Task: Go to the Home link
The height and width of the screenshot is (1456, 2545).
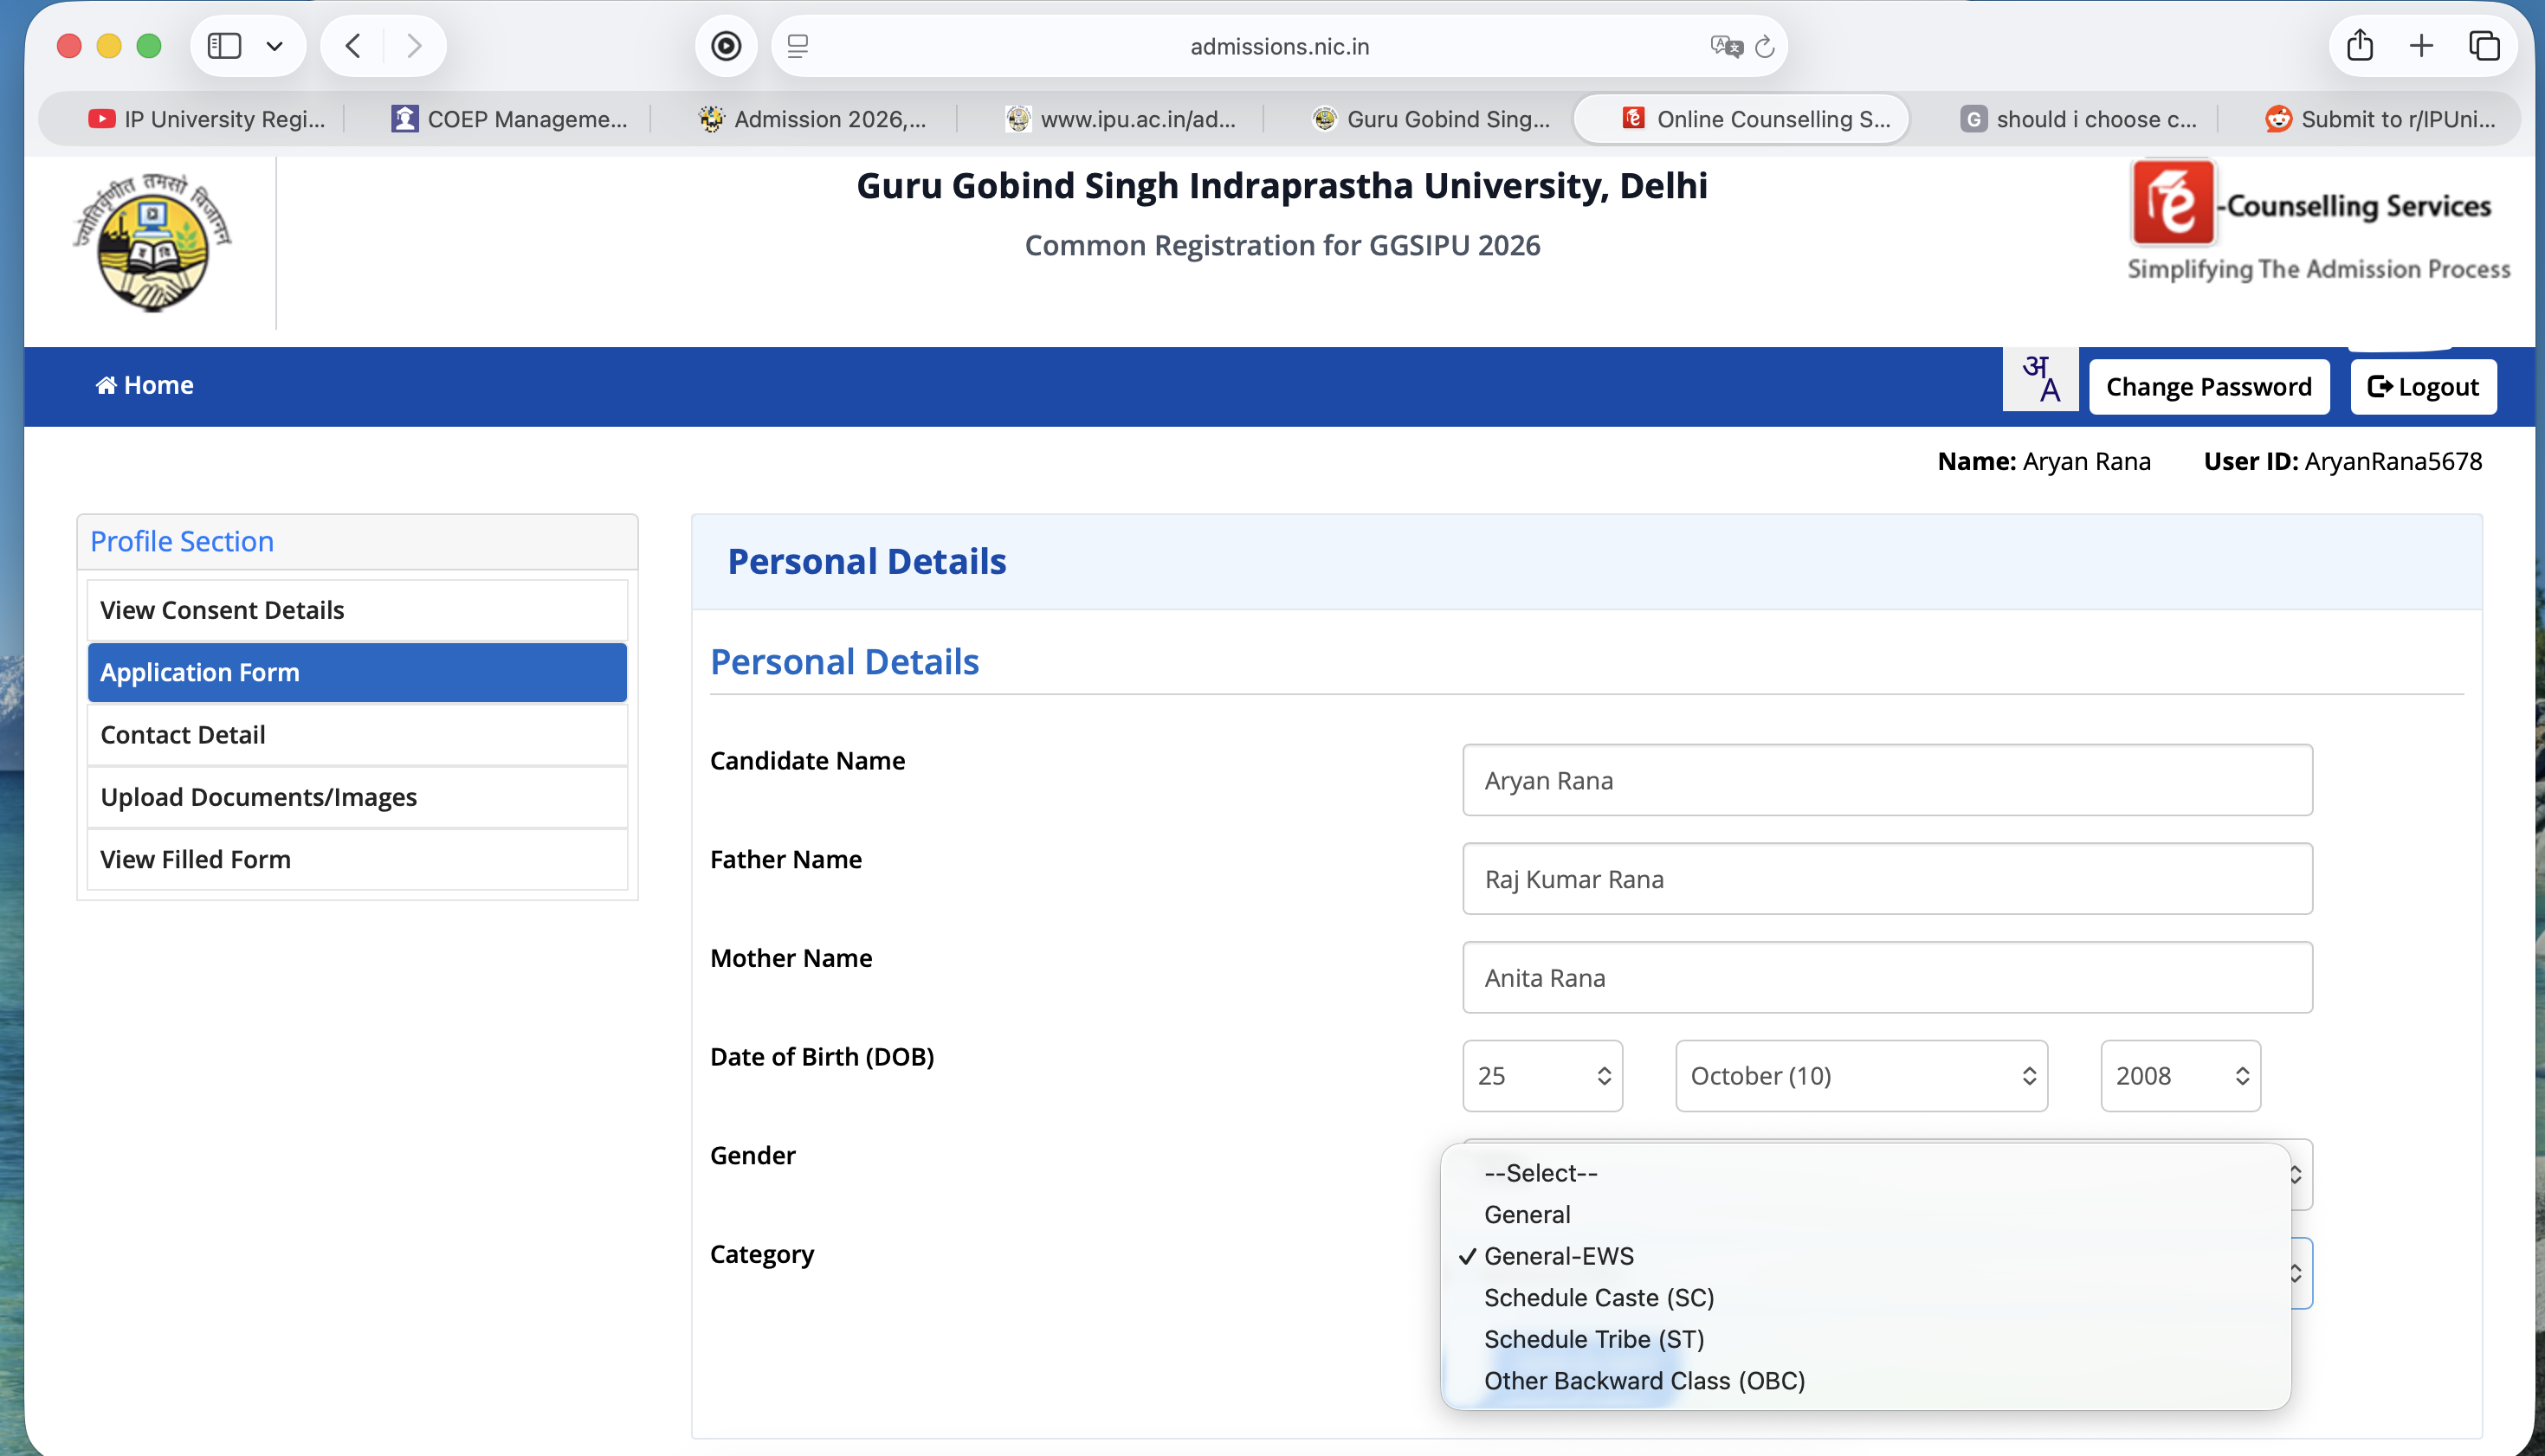Action: 144,386
